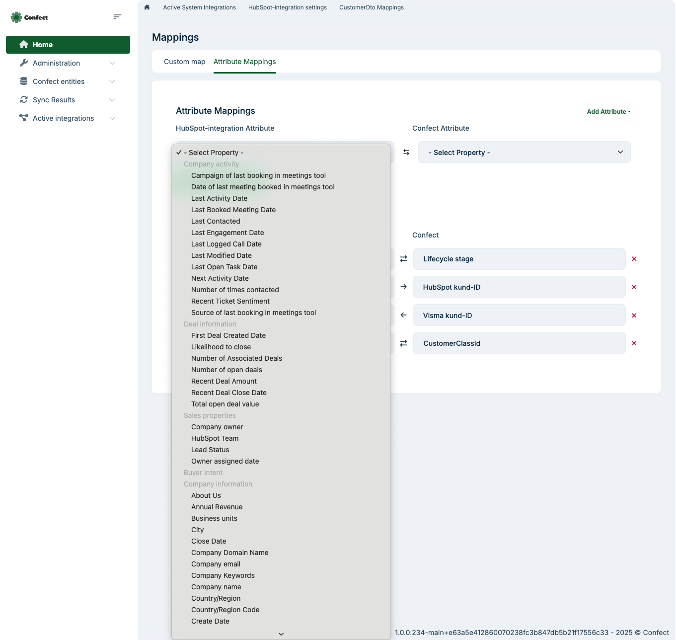Select 'First Deal Created Date' option
The width and height of the screenshot is (676, 640).
[281, 335]
